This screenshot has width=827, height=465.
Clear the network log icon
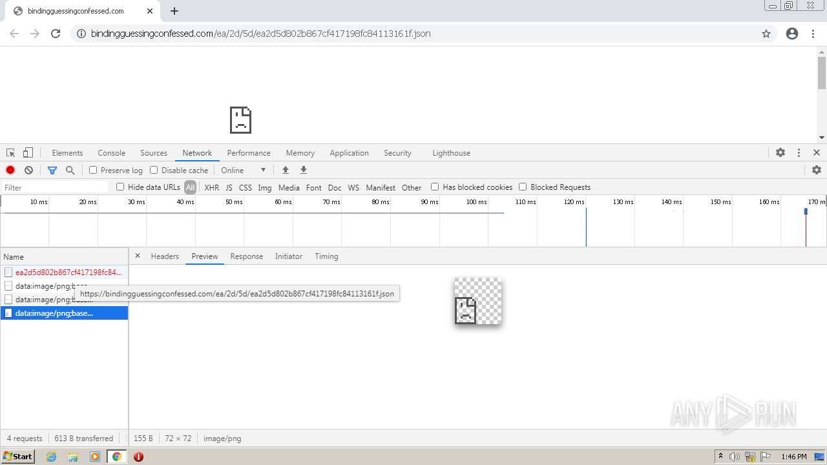point(28,170)
